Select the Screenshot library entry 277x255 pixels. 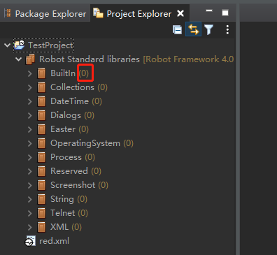coord(73,185)
